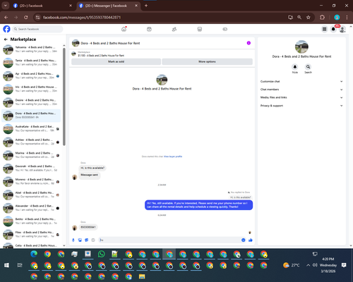Open the Friends icon in top navigation
This screenshot has width=353, height=282.
click(174, 29)
